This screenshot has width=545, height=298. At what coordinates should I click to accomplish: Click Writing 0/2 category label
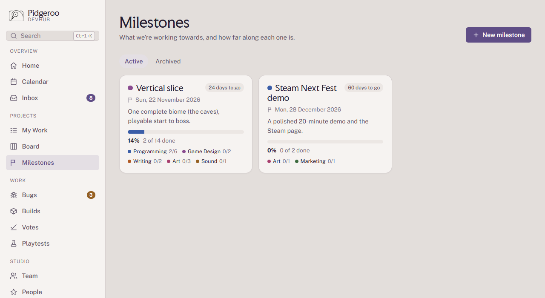[145, 161]
